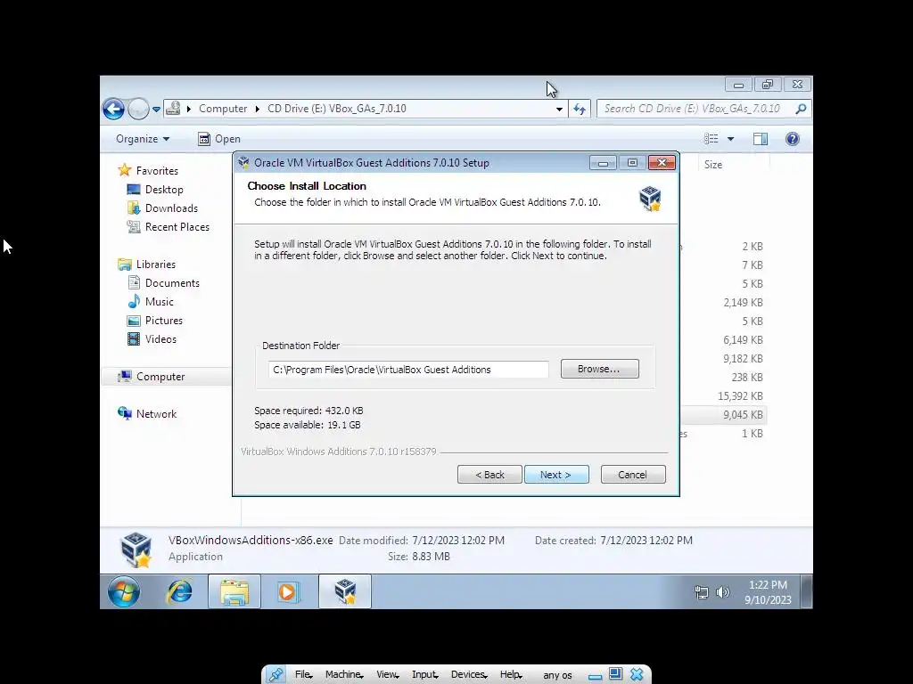913x684 pixels.
Task: Expand the arrow after Computer in the breadcrumb
Action: [x=258, y=109]
